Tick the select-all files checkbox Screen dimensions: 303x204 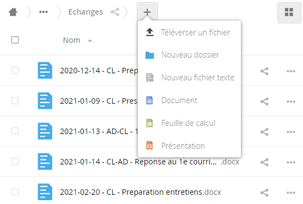(15, 40)
